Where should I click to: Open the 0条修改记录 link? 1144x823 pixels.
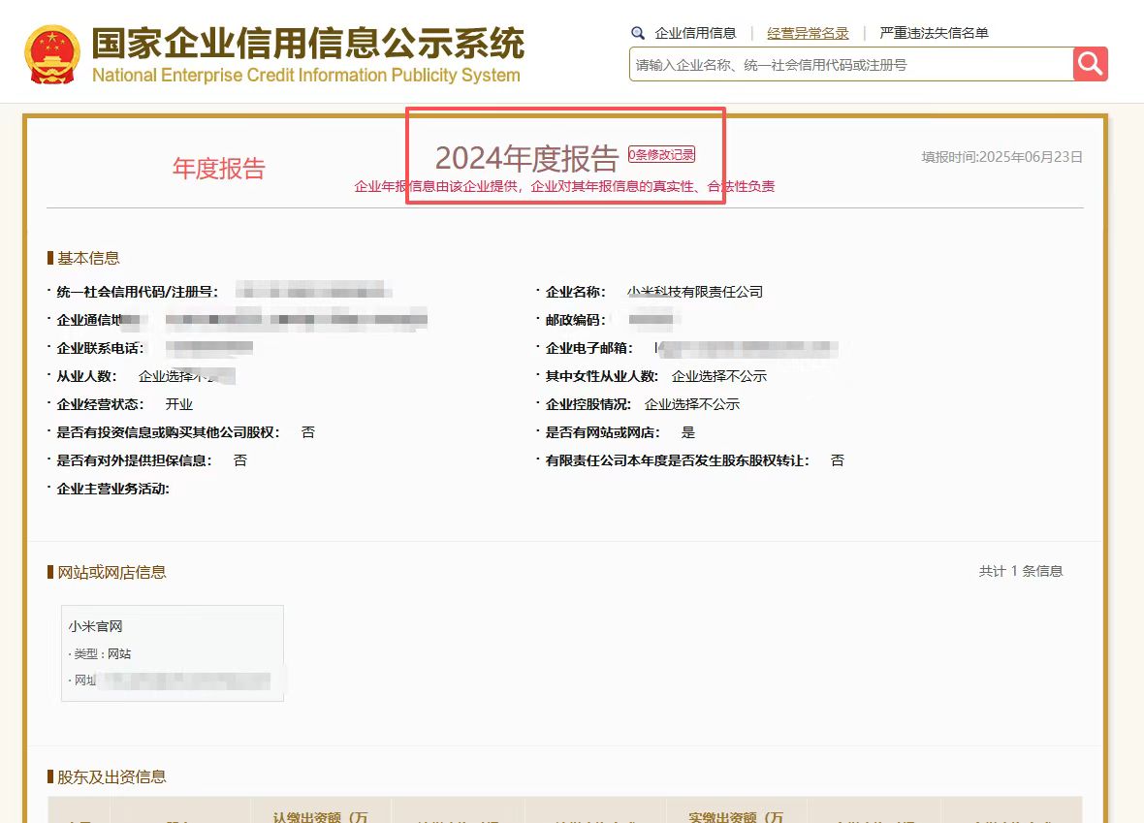(x=661, y=153)
